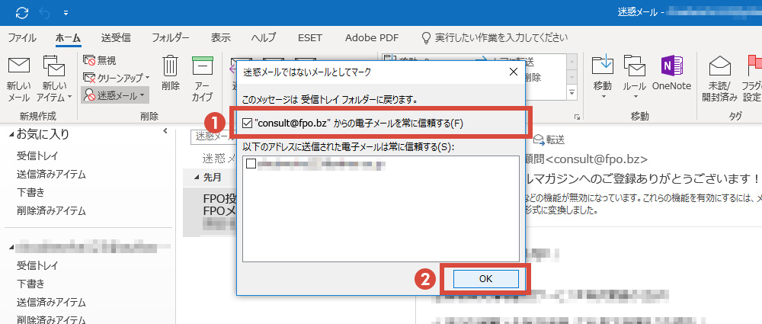Screen dimensions: 762x324
Task: Select 送信済みアイテム under お気に入り
Action: (52, 174)
